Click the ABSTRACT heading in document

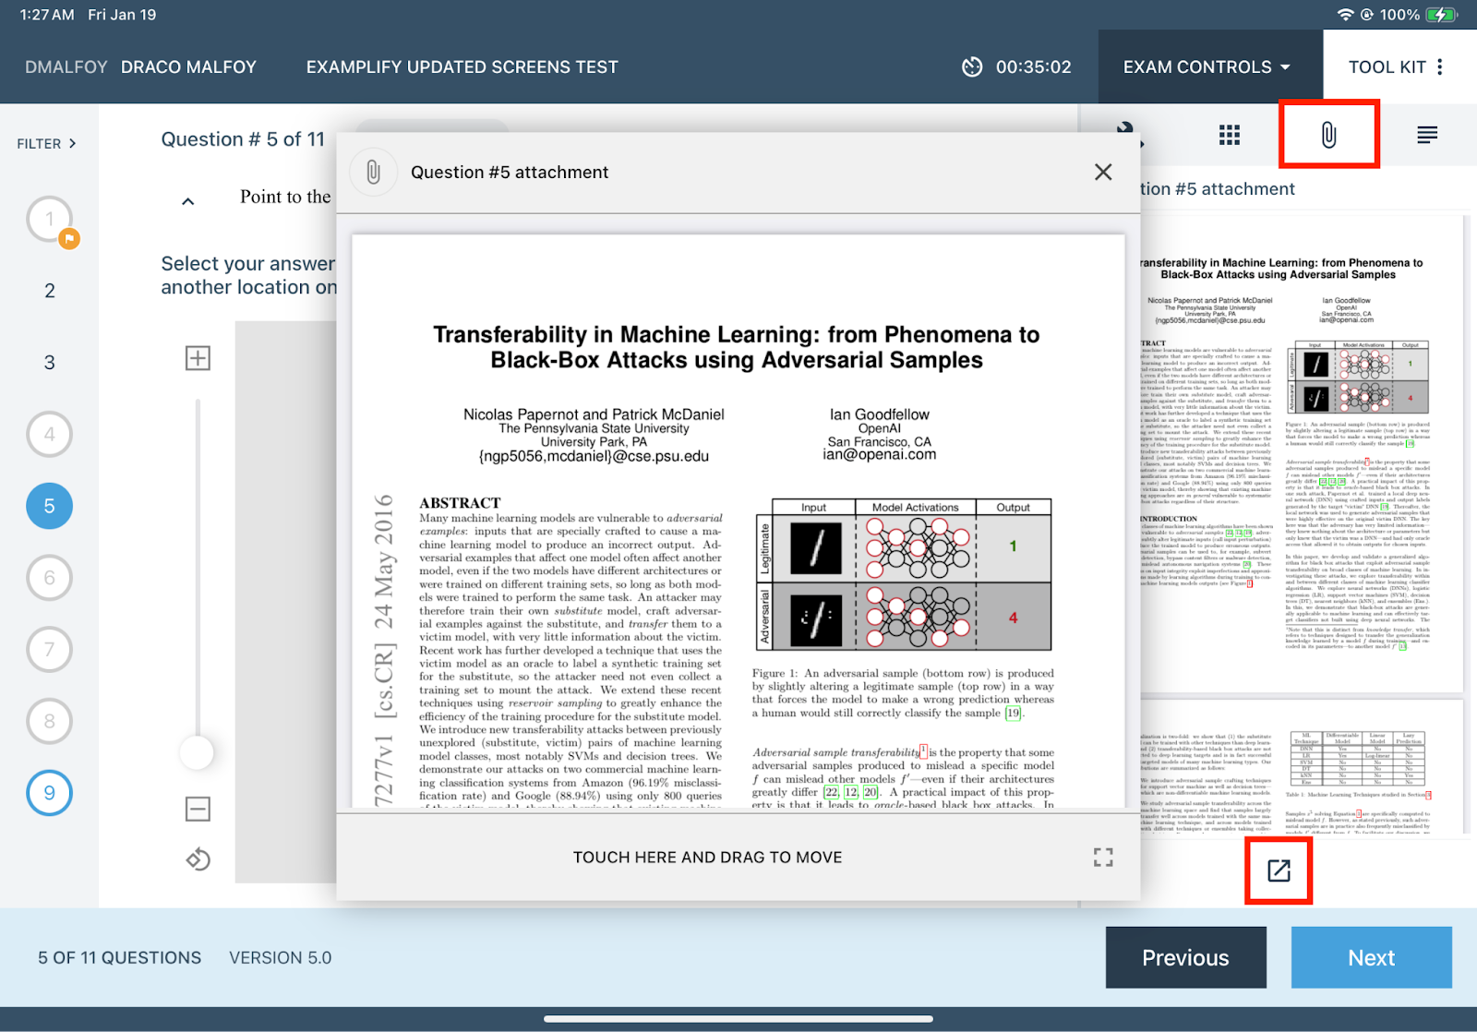click(460, 503)
